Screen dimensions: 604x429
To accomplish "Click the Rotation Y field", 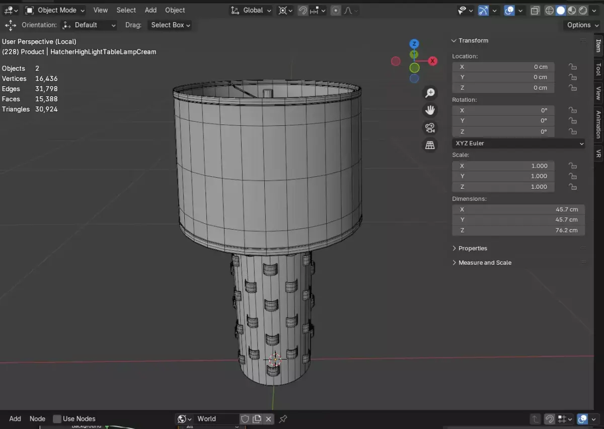I will (x=503, y=121).
